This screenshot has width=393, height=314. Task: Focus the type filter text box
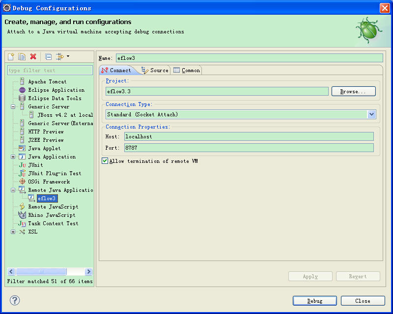[50, 70]
